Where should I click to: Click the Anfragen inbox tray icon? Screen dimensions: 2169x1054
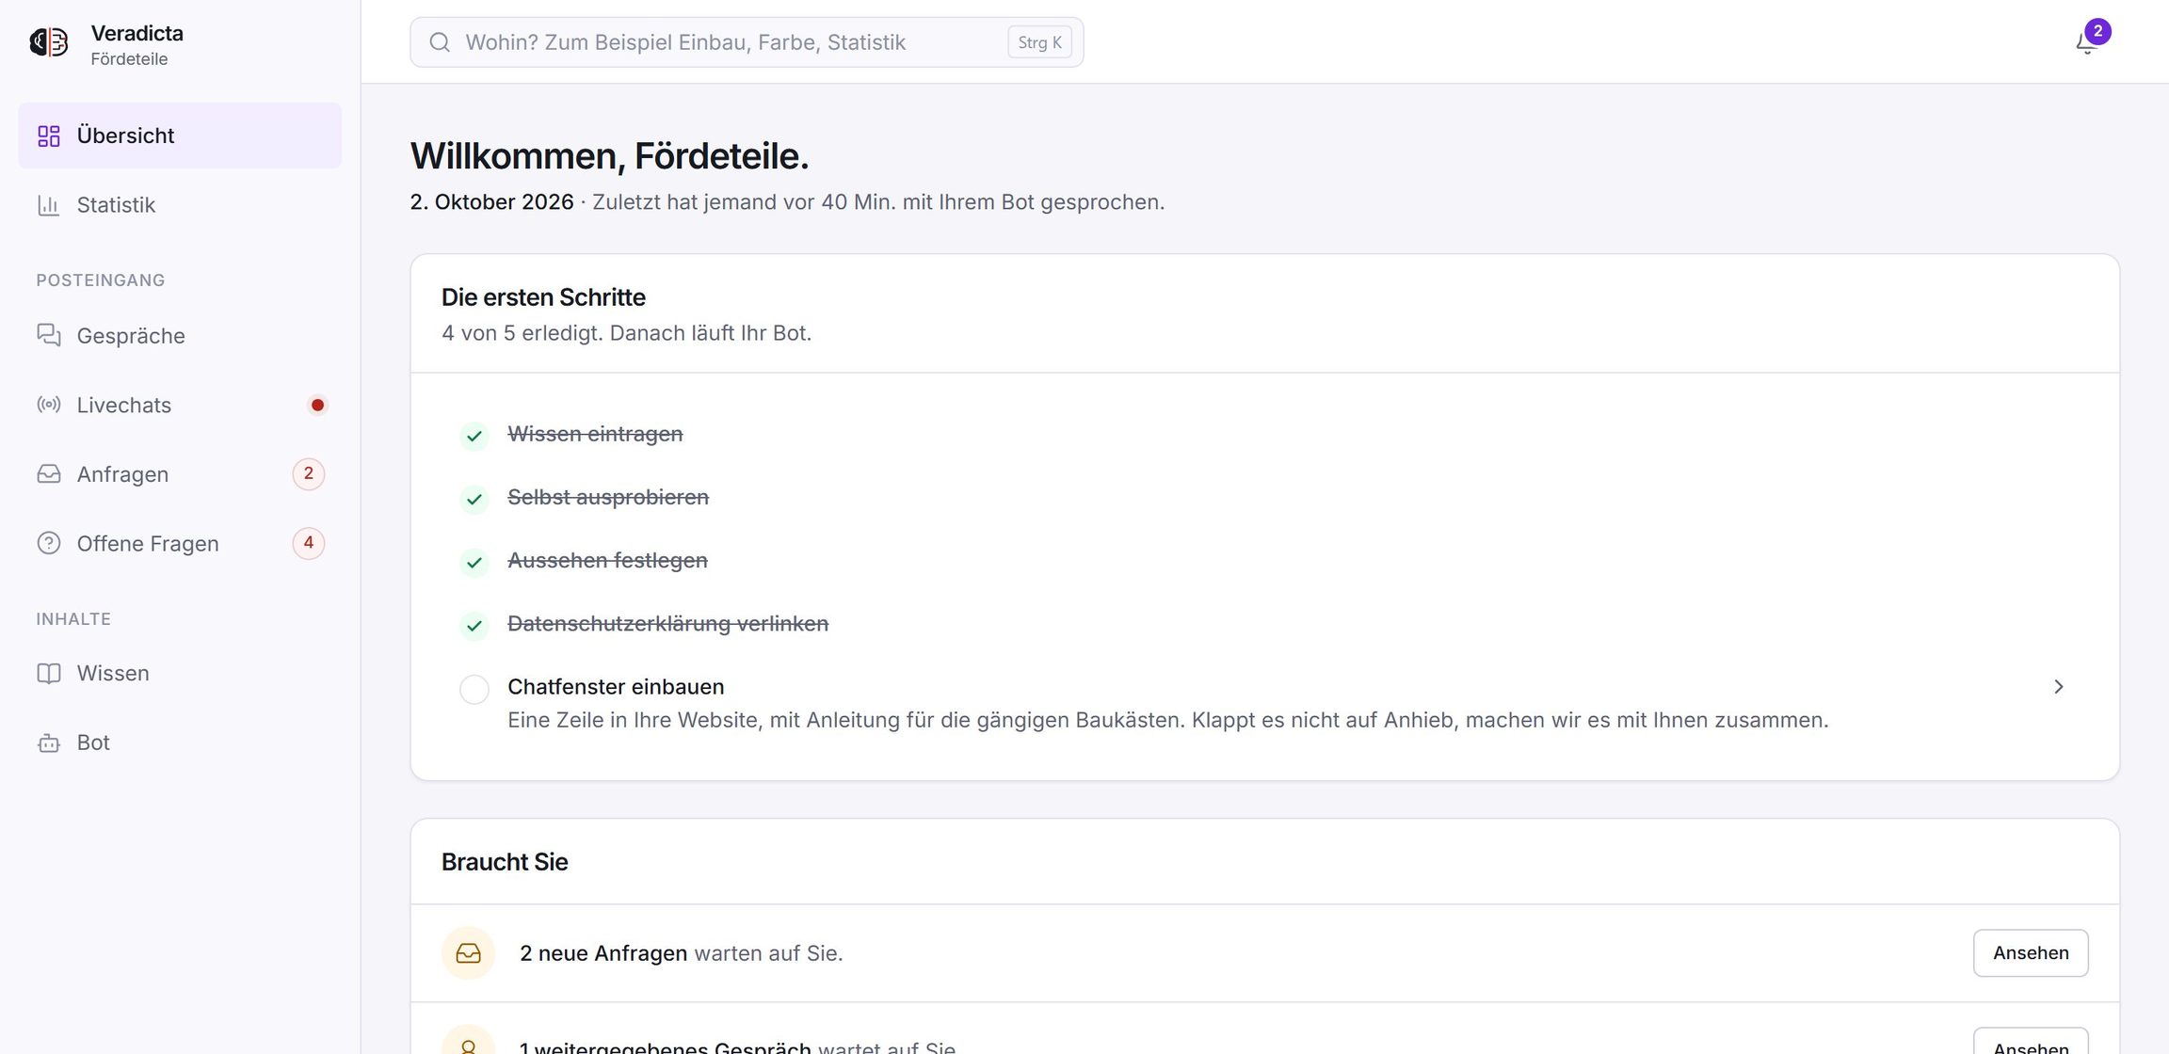(49, 474)
